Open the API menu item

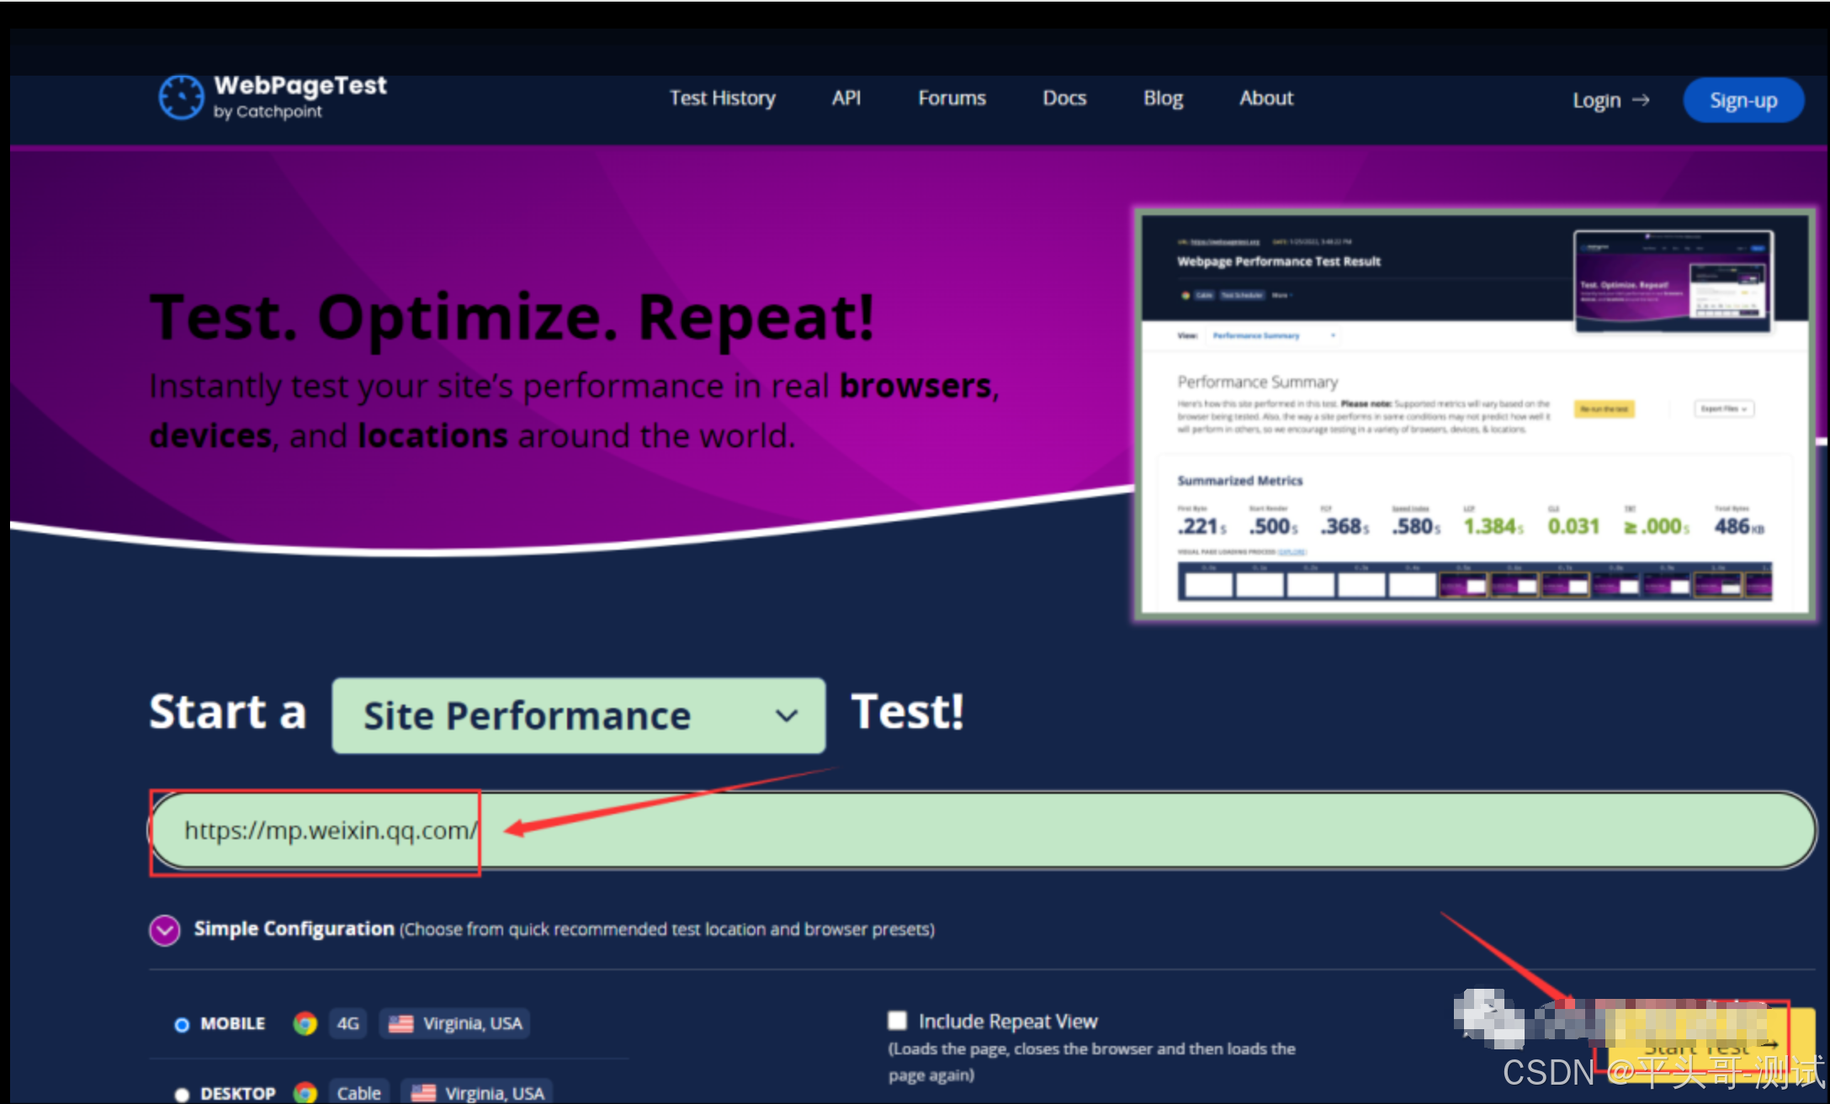point(846,98)
